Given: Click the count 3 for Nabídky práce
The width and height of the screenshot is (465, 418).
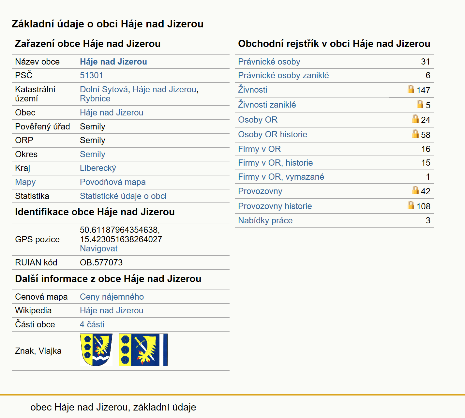Looking at the screenshot, I should tap(428, 220).
